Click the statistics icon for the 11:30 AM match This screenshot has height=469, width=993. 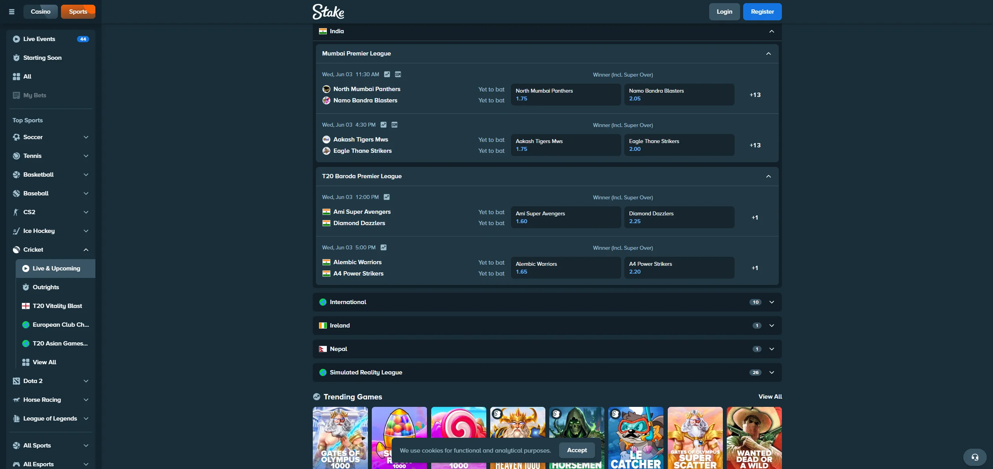pyautogui.click(x=387, y=74)
